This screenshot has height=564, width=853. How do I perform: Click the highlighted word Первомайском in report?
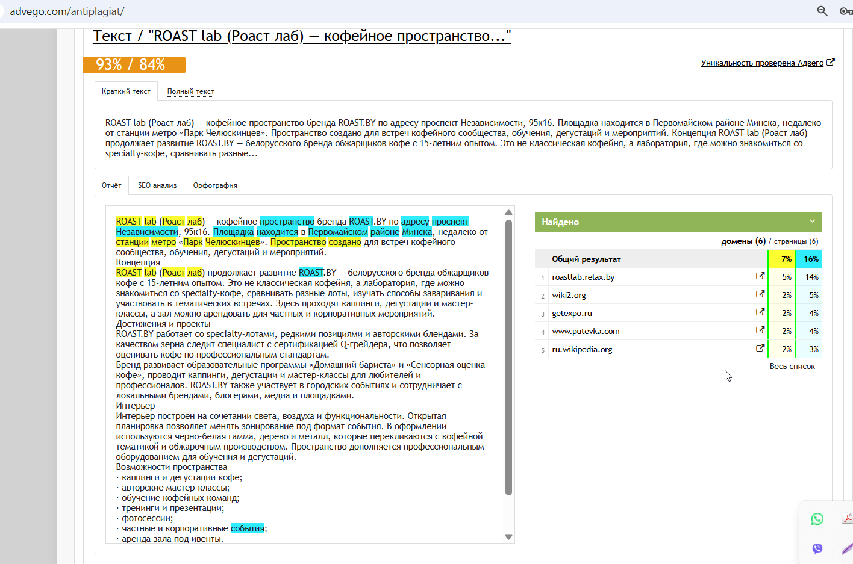click(338, 232)
